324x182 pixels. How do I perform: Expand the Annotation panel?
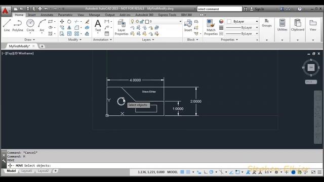(x=102, y=39)
